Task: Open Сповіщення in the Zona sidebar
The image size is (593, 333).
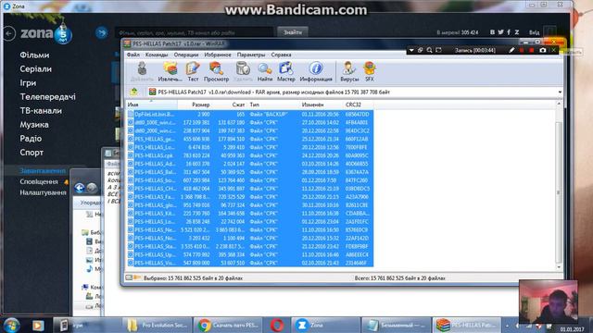Action: (39, 181)
